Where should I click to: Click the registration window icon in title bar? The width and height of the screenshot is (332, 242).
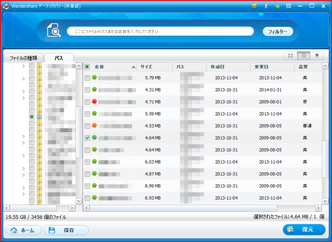click(x=288, y=6)
